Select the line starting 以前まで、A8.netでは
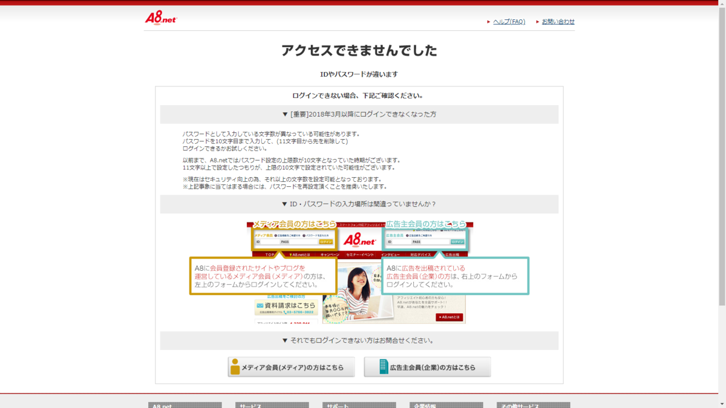 [x=292, y=160]
